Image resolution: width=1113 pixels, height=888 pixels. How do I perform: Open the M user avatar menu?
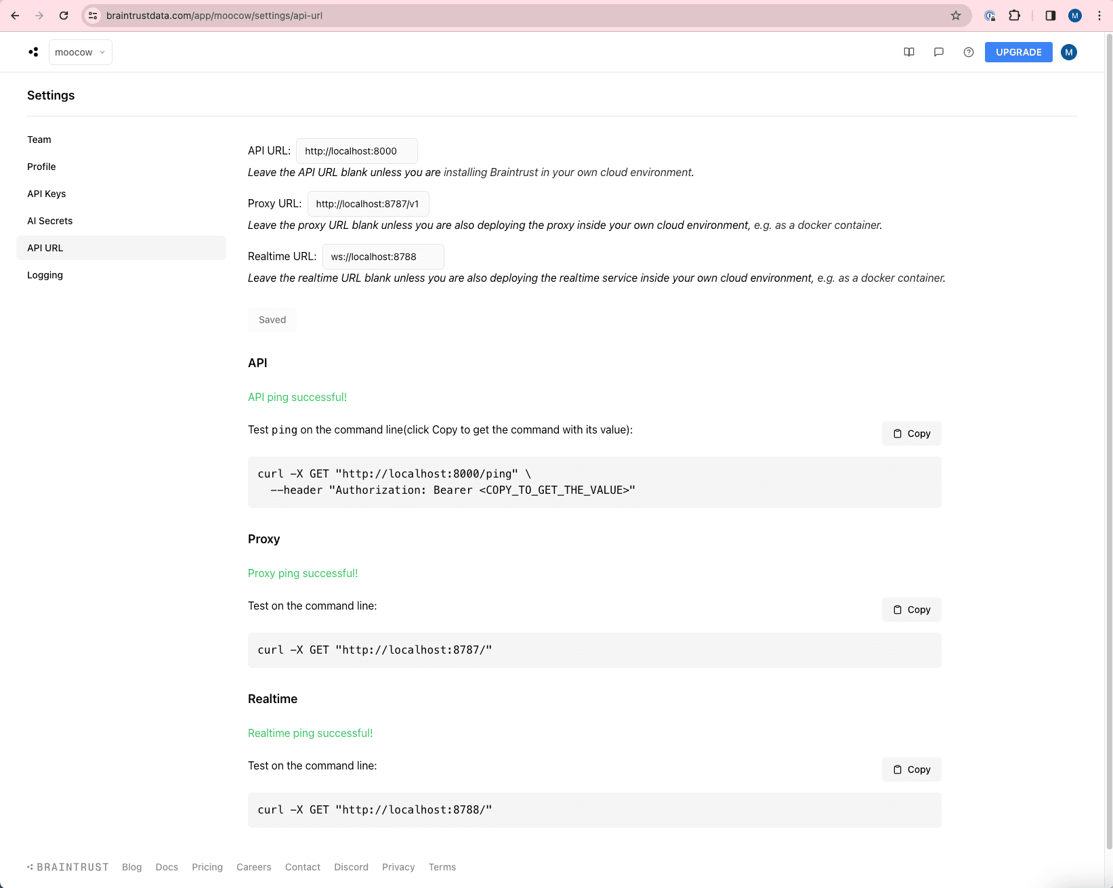tap(1068, 51)
